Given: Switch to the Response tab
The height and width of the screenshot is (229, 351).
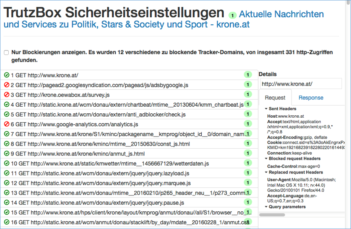Looking at the screenshot, I should tap(311, 98).
